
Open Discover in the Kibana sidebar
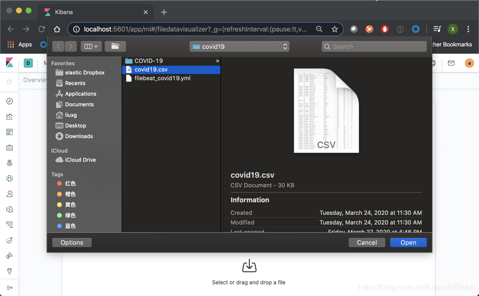coord(9,101)
